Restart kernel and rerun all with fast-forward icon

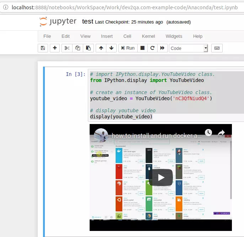(162, 48)
